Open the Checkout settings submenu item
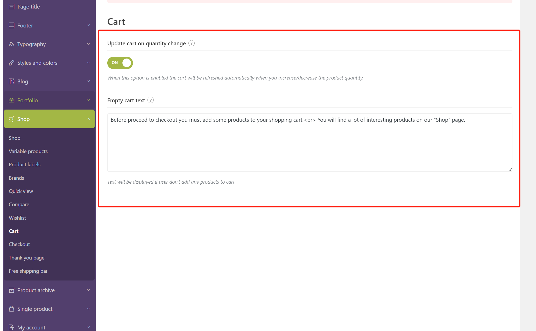This screenshot has width=536, height=331. pyautogui.click(x=19, y=244)
